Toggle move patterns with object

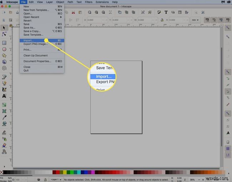coord(228,20)
